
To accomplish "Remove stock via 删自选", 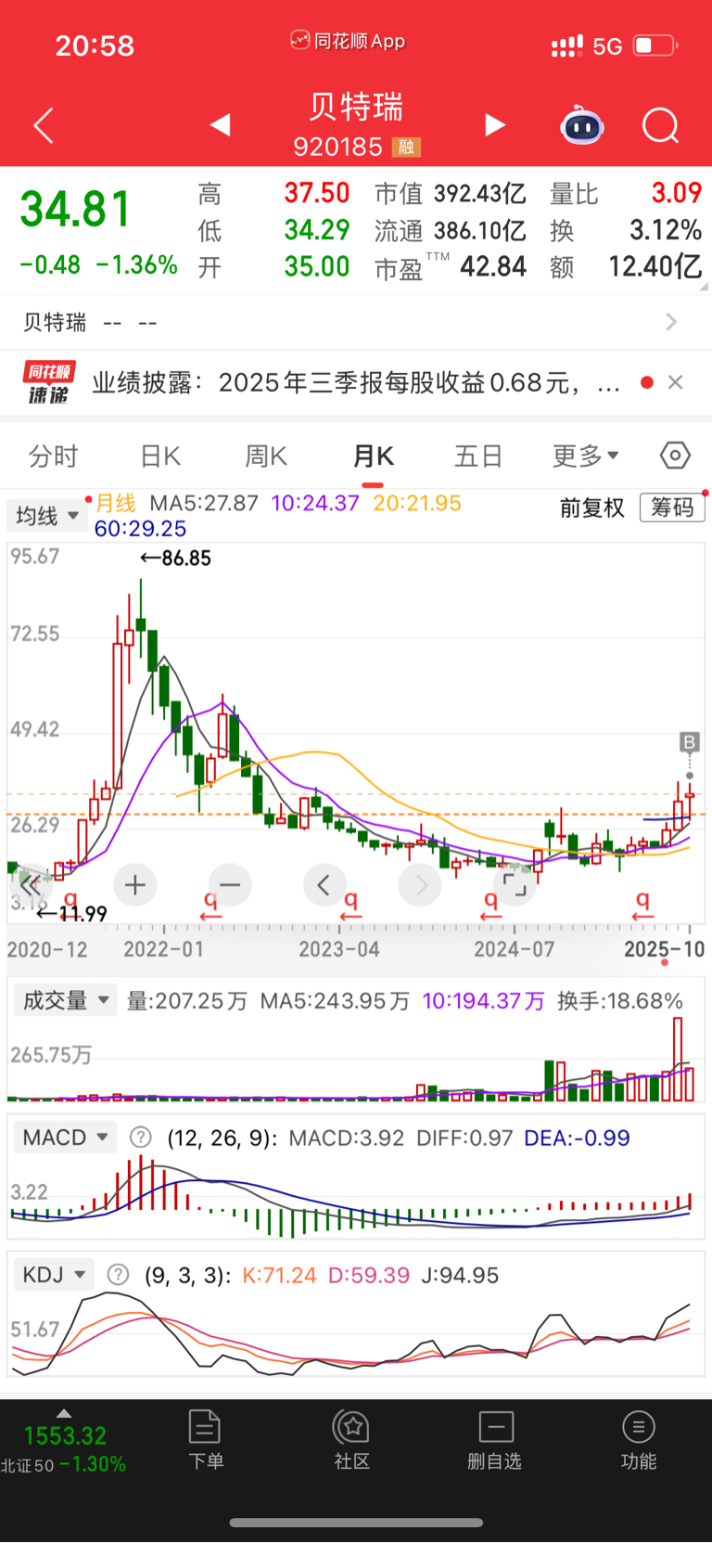I will coord(495,1440).
